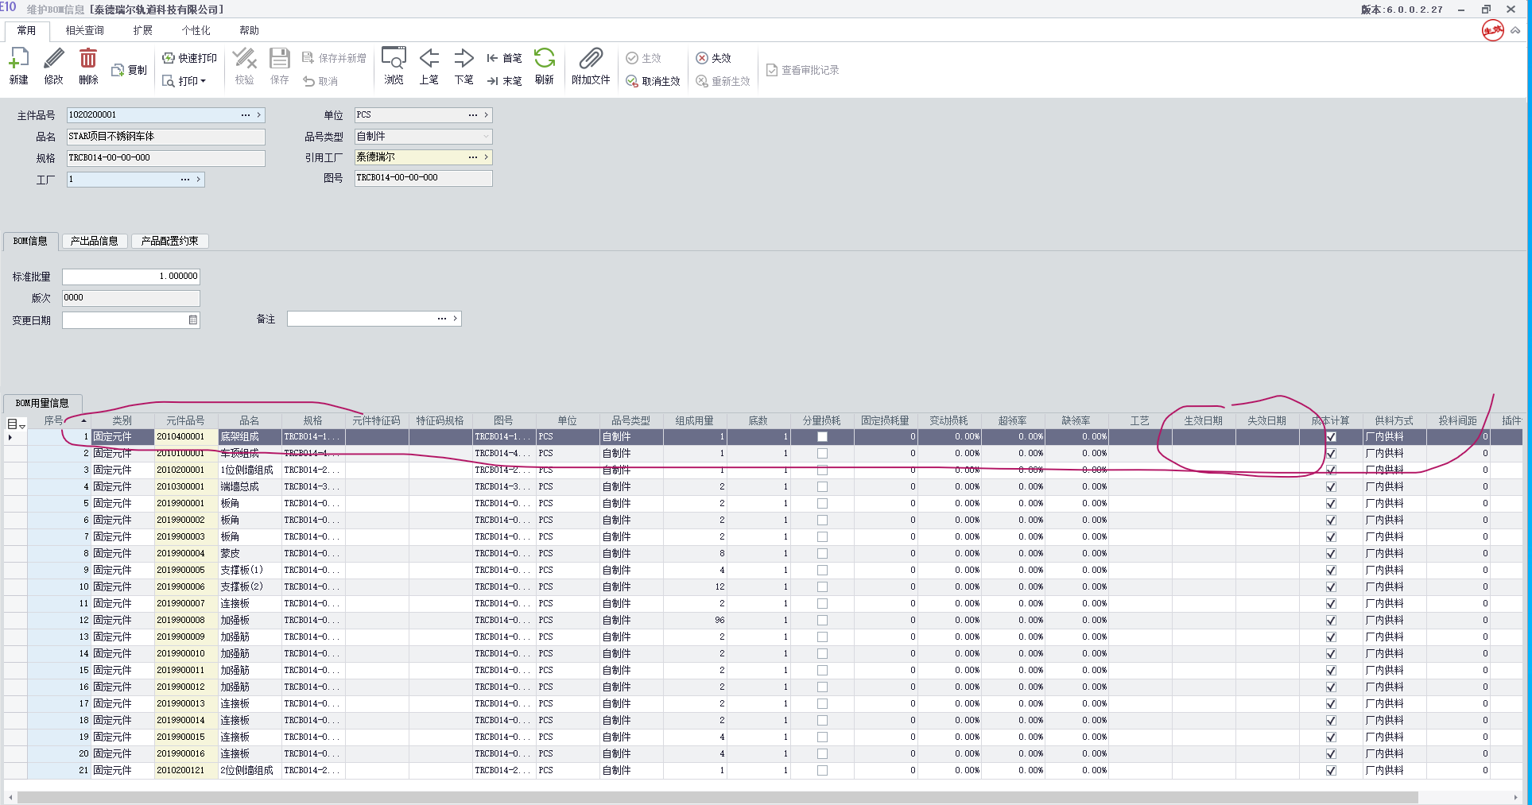Toggle 分量损耗 checkbox for 车顶组成 row
Screen dimensions: 1532x805
click(x=822, y=454)
